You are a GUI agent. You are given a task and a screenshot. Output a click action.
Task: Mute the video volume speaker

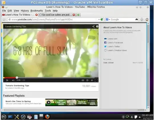(x=13, y=80)
